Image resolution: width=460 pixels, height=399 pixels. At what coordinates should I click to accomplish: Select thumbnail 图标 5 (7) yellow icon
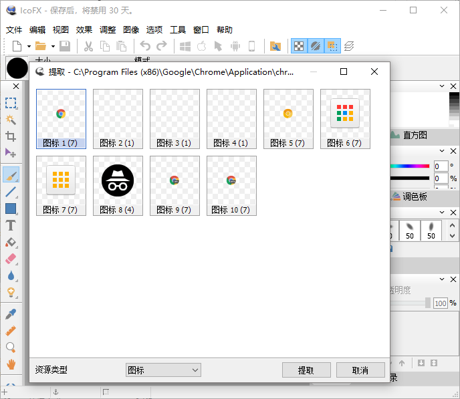[288, 119]
